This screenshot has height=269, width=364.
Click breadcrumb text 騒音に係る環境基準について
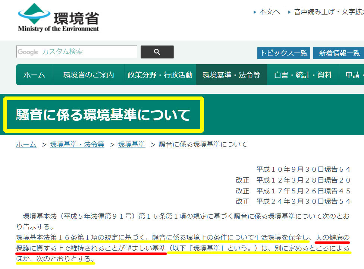click(203, 145)
